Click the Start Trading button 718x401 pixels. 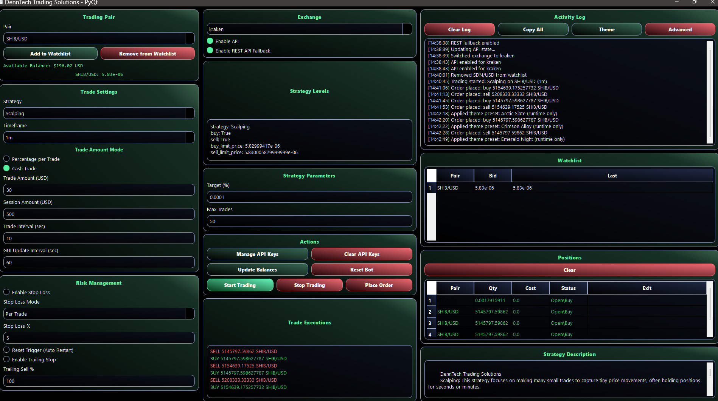[x=240, y=285]
